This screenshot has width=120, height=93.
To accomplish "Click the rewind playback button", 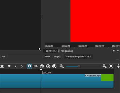I will click(x=118, y=51).
